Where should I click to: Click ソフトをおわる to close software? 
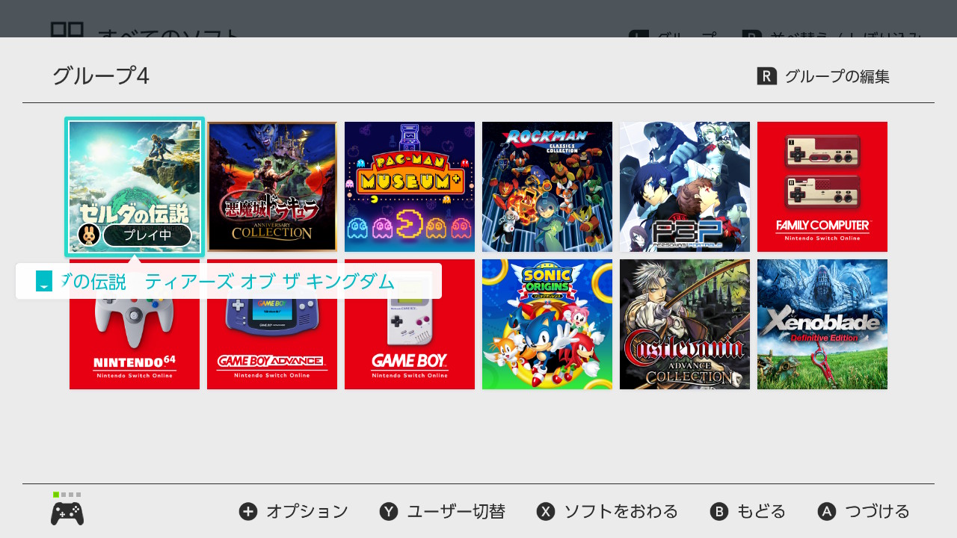607,511
